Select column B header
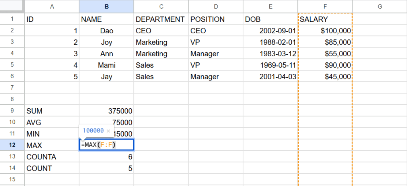Image resolution: width=407 pixels, height=186 pixels. pos(106,6)
